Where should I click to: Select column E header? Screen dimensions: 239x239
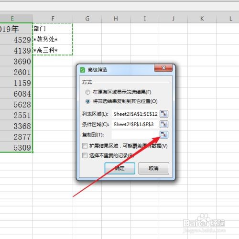tap(16, 19)
